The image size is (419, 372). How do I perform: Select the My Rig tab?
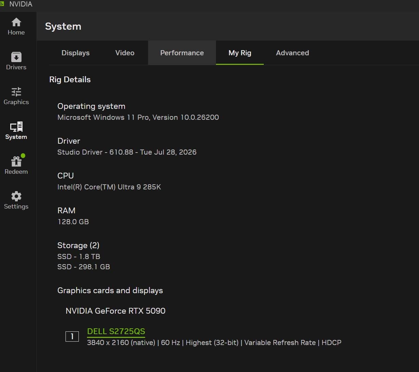(240, 53)
